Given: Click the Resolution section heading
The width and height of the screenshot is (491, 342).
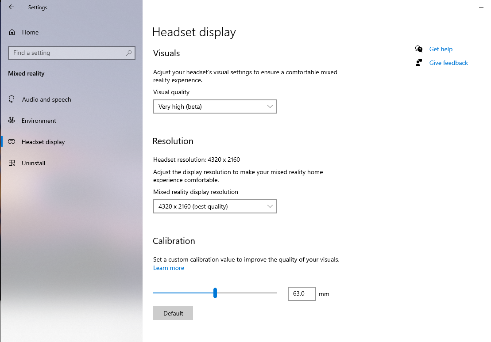Looking at the screenshot, I should (x=173, y=141).
